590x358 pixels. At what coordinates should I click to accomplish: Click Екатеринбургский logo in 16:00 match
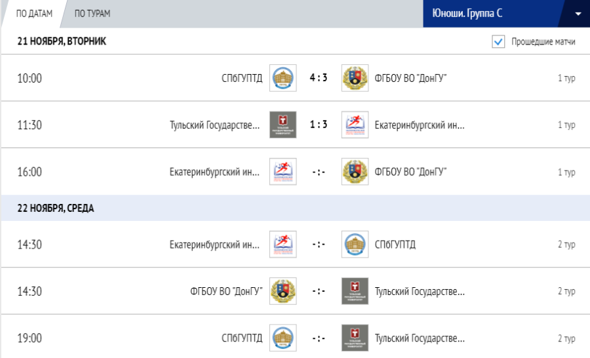(283, 172)
